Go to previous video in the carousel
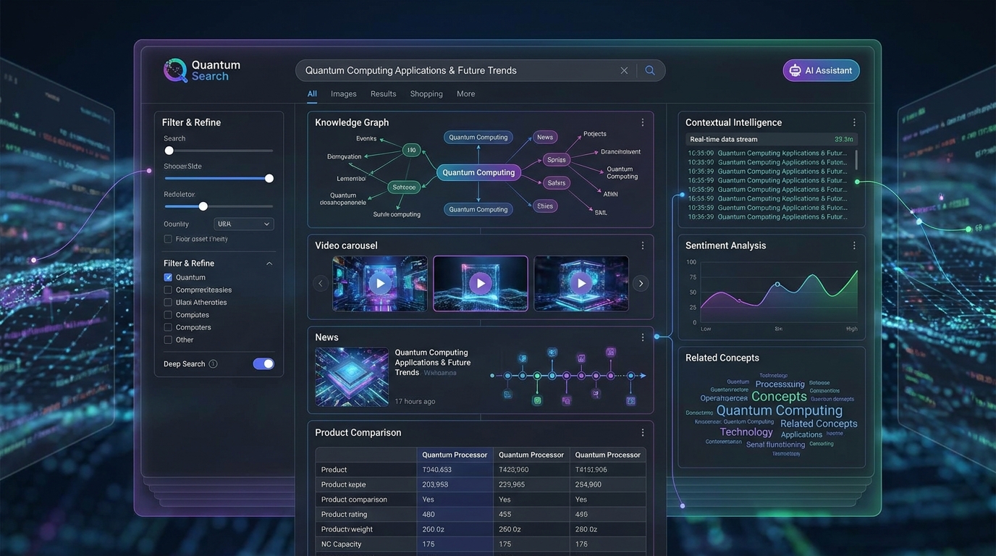This screenshot has height=556, width=996. [321, 284]
